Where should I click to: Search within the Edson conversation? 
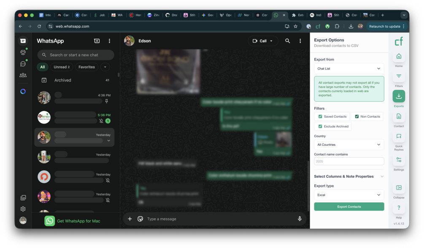tap(287, 41)
